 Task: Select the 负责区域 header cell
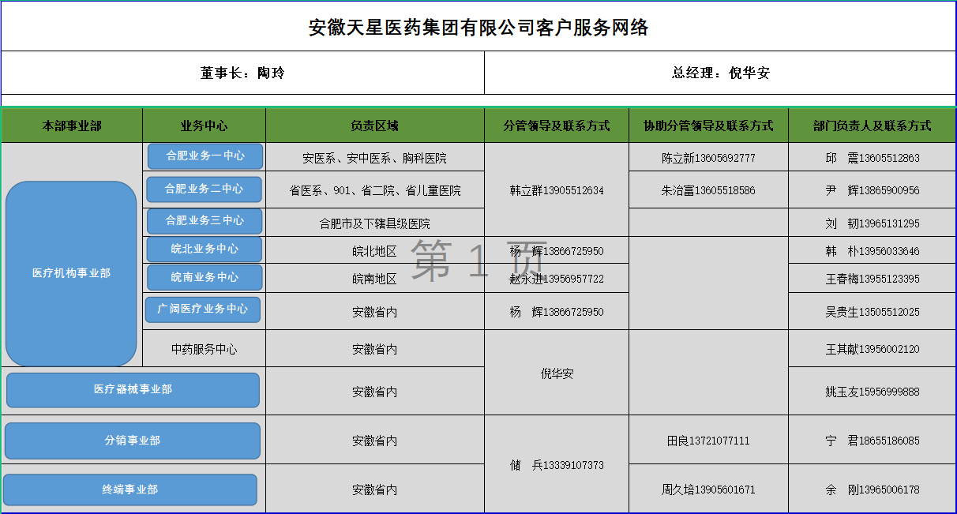tap(375, 126)
